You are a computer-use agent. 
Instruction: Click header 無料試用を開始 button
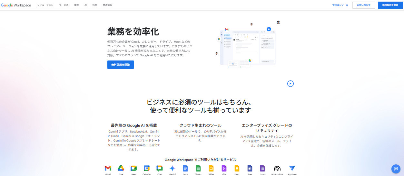click(x=390, y=5)
